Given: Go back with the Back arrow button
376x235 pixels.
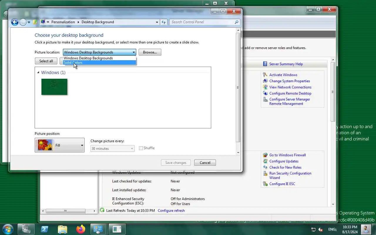Looking at the screenshot, I should [15, 22].
